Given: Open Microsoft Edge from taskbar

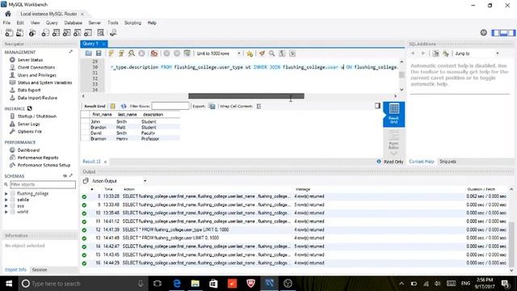Looking at the screenshot, I should (x=177, y=284).
